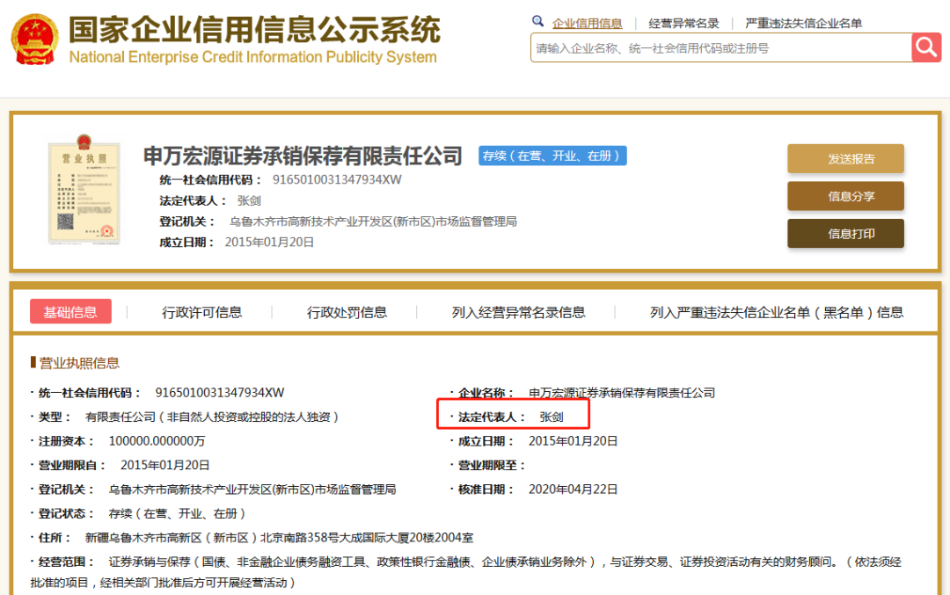
Task: Click the highlighted 法定代表人 张剑 field
Action: click(512, 417)
